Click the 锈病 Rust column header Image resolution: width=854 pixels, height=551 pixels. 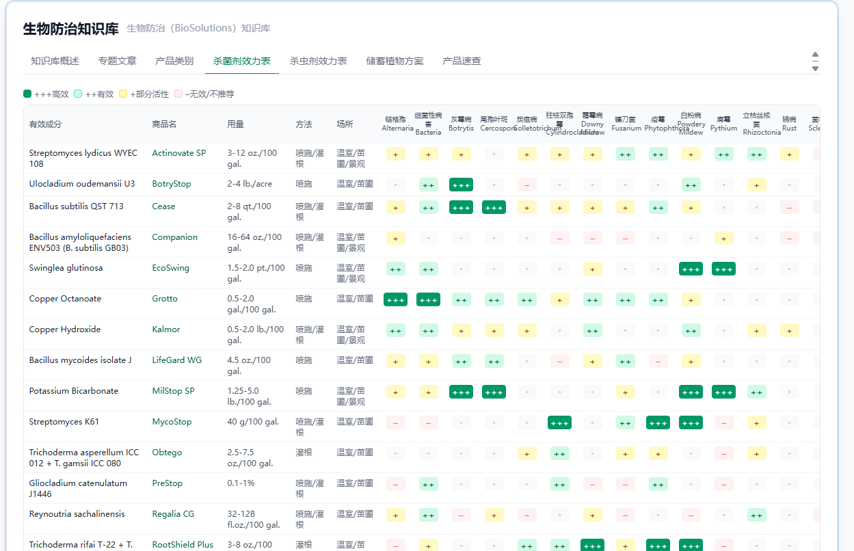[x=789, y=124]
